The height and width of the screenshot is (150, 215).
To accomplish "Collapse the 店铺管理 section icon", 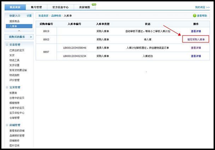I will tap(7, 125).
